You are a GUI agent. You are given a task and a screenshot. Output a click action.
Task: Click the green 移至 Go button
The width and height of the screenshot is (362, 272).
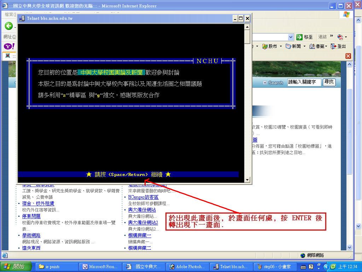click(304, 37)
